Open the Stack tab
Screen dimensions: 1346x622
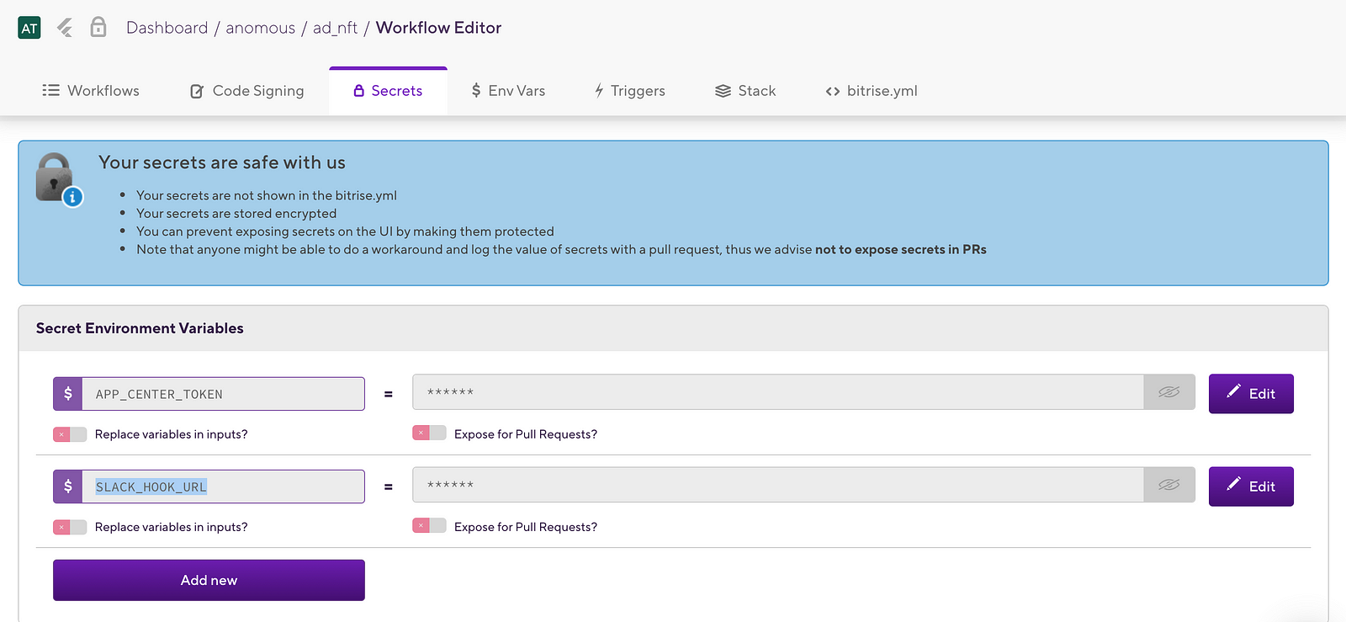click(x=745, y=91)
